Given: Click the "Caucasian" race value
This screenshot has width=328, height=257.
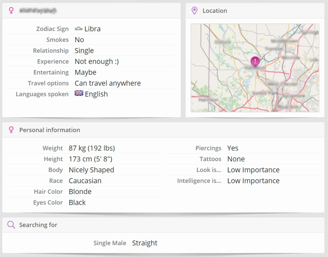Looking at the screenshot, I should click(x=85, y=181).
